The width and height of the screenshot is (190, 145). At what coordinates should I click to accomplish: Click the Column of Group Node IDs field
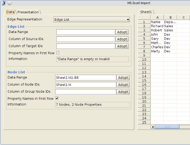click(85, 92)
